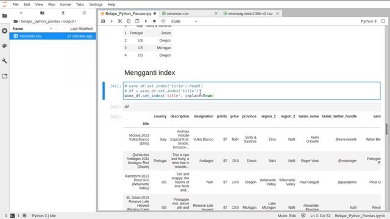Paste cell from clipboard
Screen dimensions: 390x219
pos(137,21)
